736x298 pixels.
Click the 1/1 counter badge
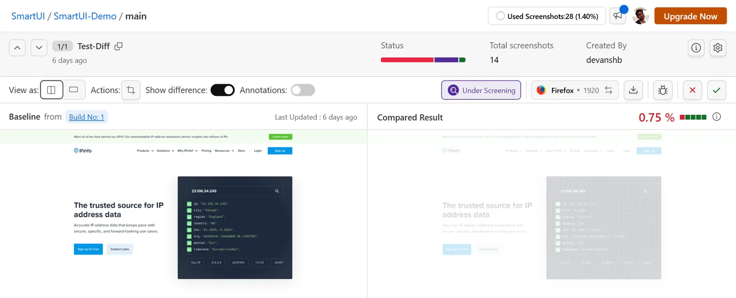63,46
